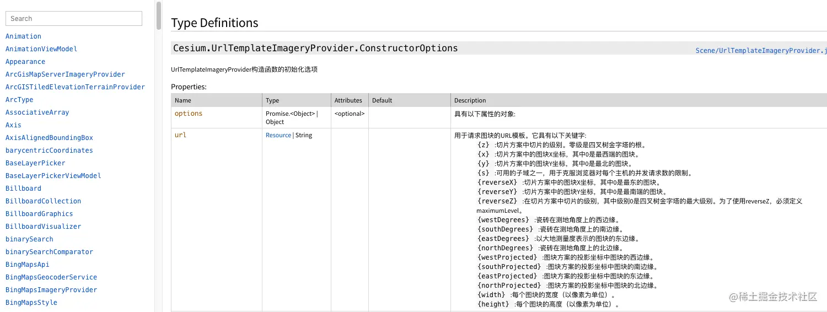Click the Axis sidebar link
827x312 pixels.
(x=13, y=125)
